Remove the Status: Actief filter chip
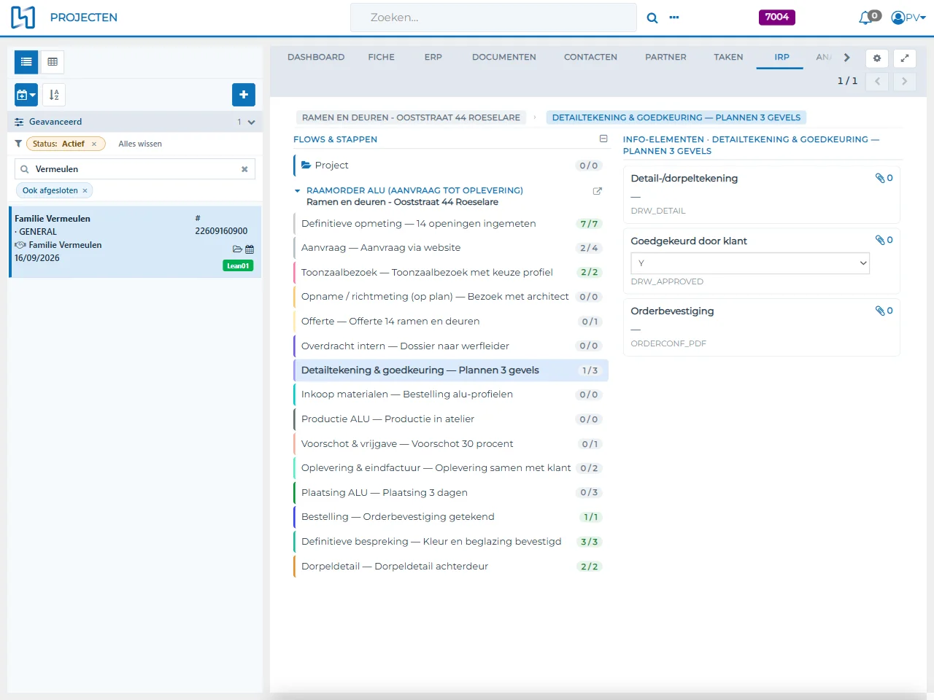934x700 pixels. (94, 144)
